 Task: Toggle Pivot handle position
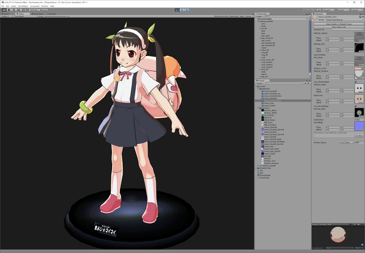(x=33, y=10)
